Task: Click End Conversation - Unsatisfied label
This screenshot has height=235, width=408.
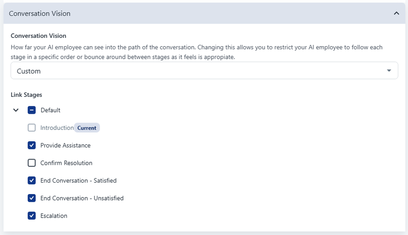Action: coord(82,198)
